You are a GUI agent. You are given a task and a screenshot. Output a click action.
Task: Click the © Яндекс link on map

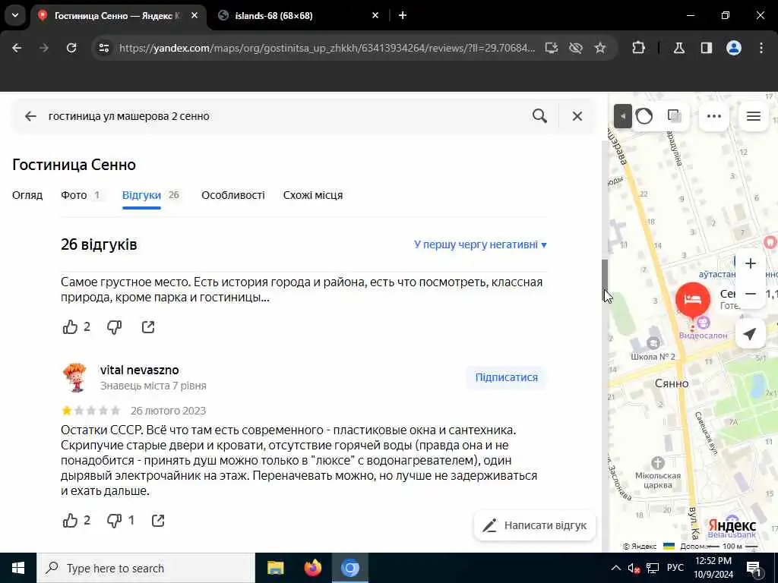point(640,547)
